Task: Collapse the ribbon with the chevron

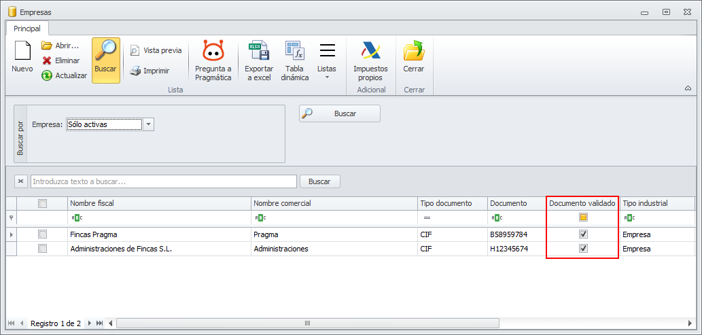Action: point(688,88)
